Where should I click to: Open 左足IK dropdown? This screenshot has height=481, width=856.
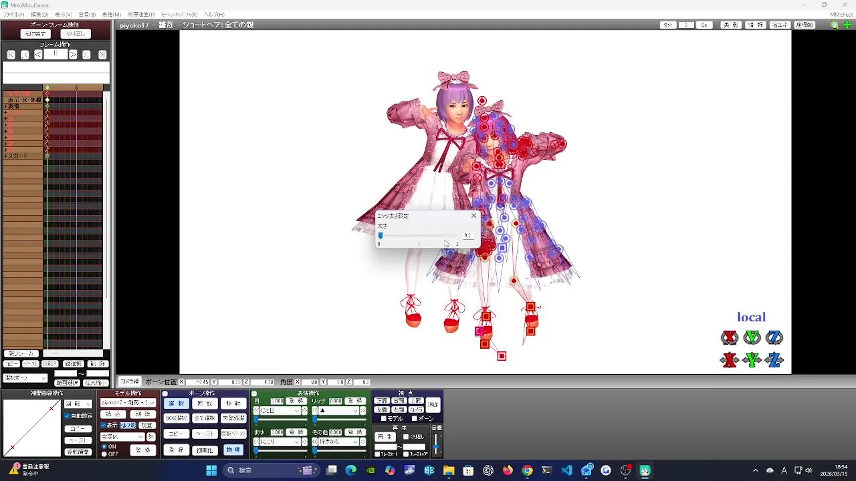pos(122,436)
